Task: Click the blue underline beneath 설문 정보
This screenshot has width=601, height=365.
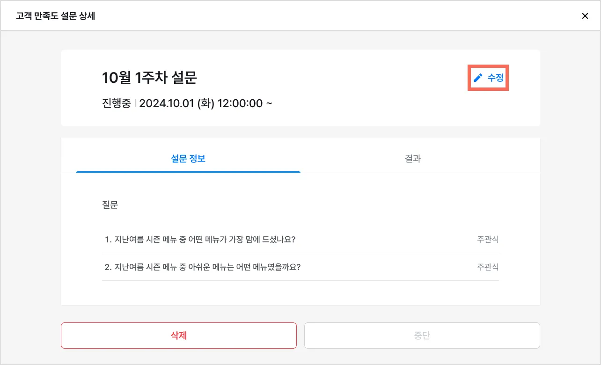Action: 188,172
